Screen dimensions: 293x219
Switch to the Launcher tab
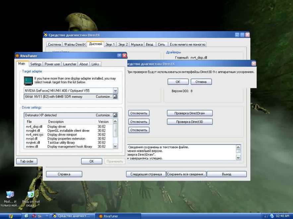coord(70,64)
